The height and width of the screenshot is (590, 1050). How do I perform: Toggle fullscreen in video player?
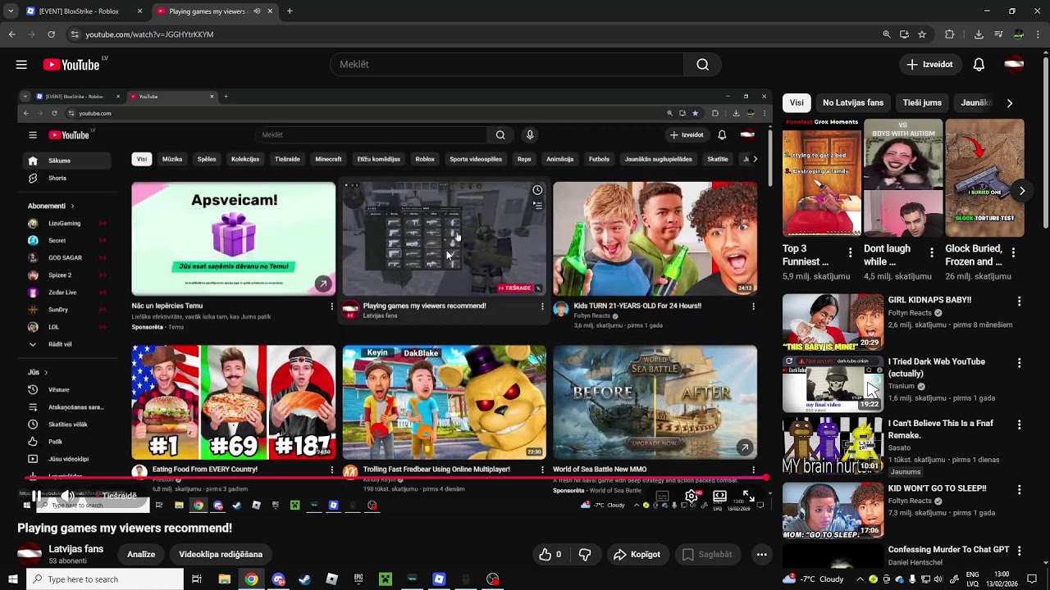748,496
